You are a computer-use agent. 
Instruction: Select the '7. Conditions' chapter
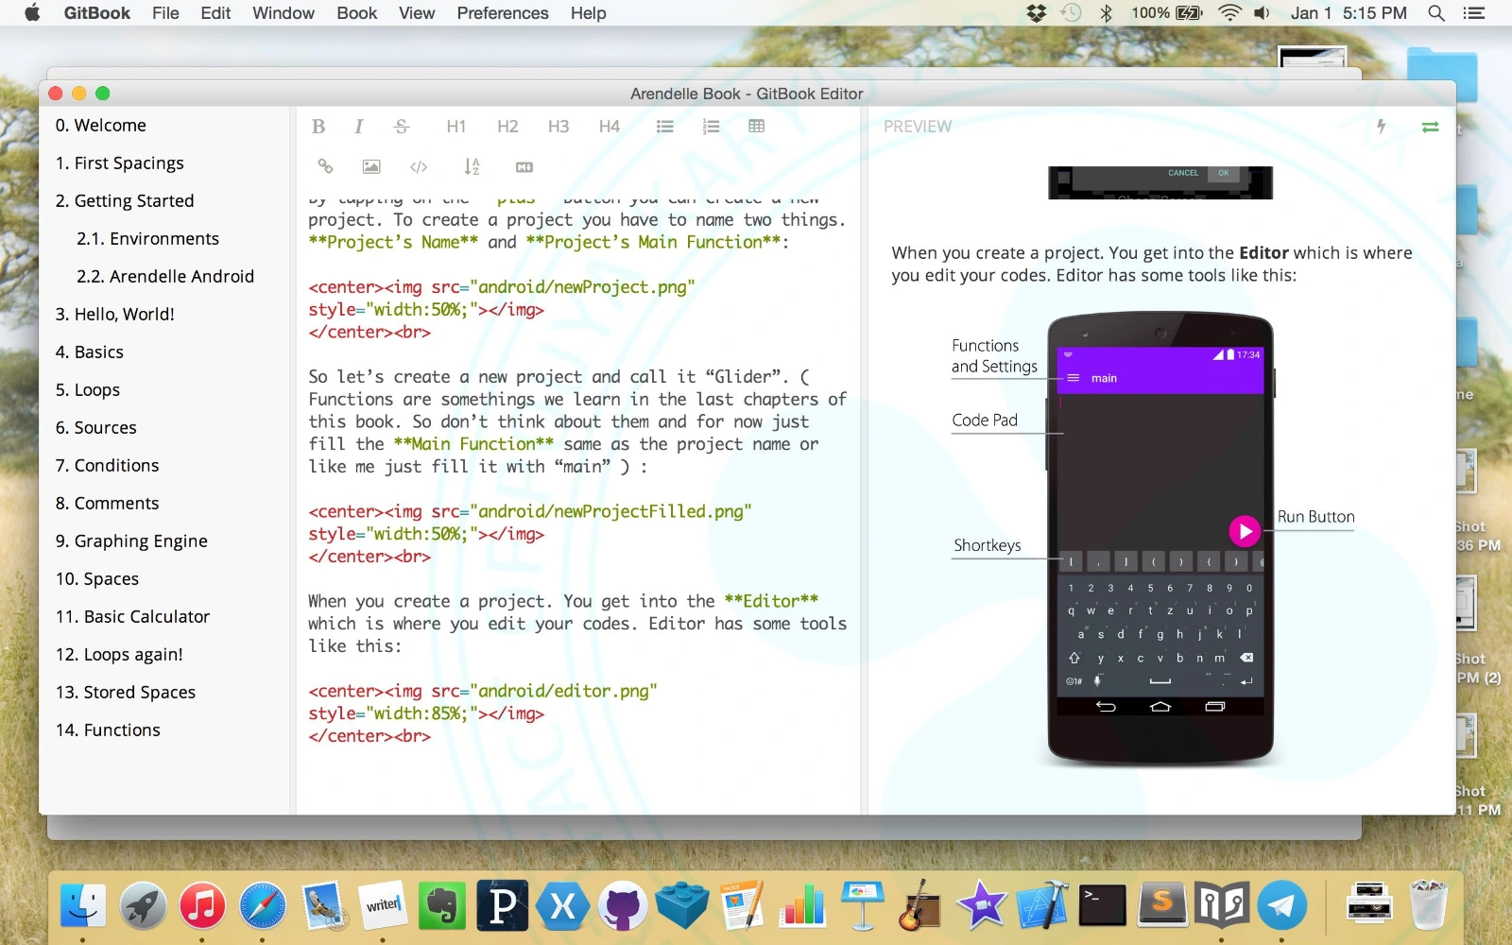pos(108,466)
